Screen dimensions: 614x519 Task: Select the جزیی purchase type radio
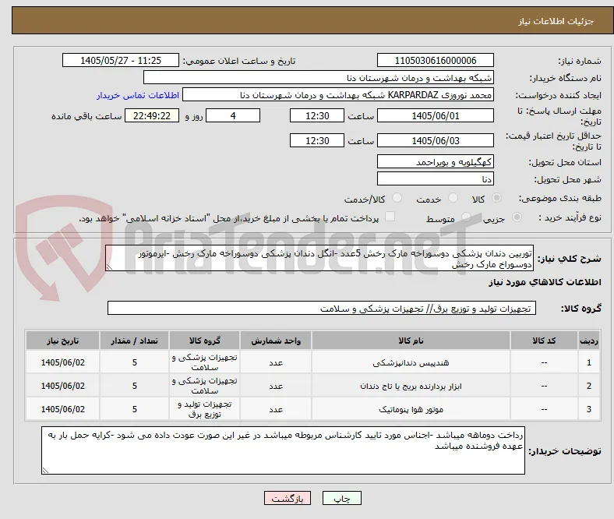click(517, 217)
